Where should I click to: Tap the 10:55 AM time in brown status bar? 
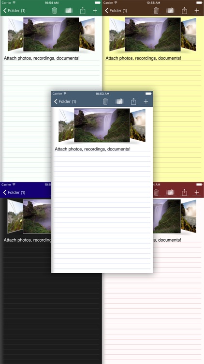153,3
